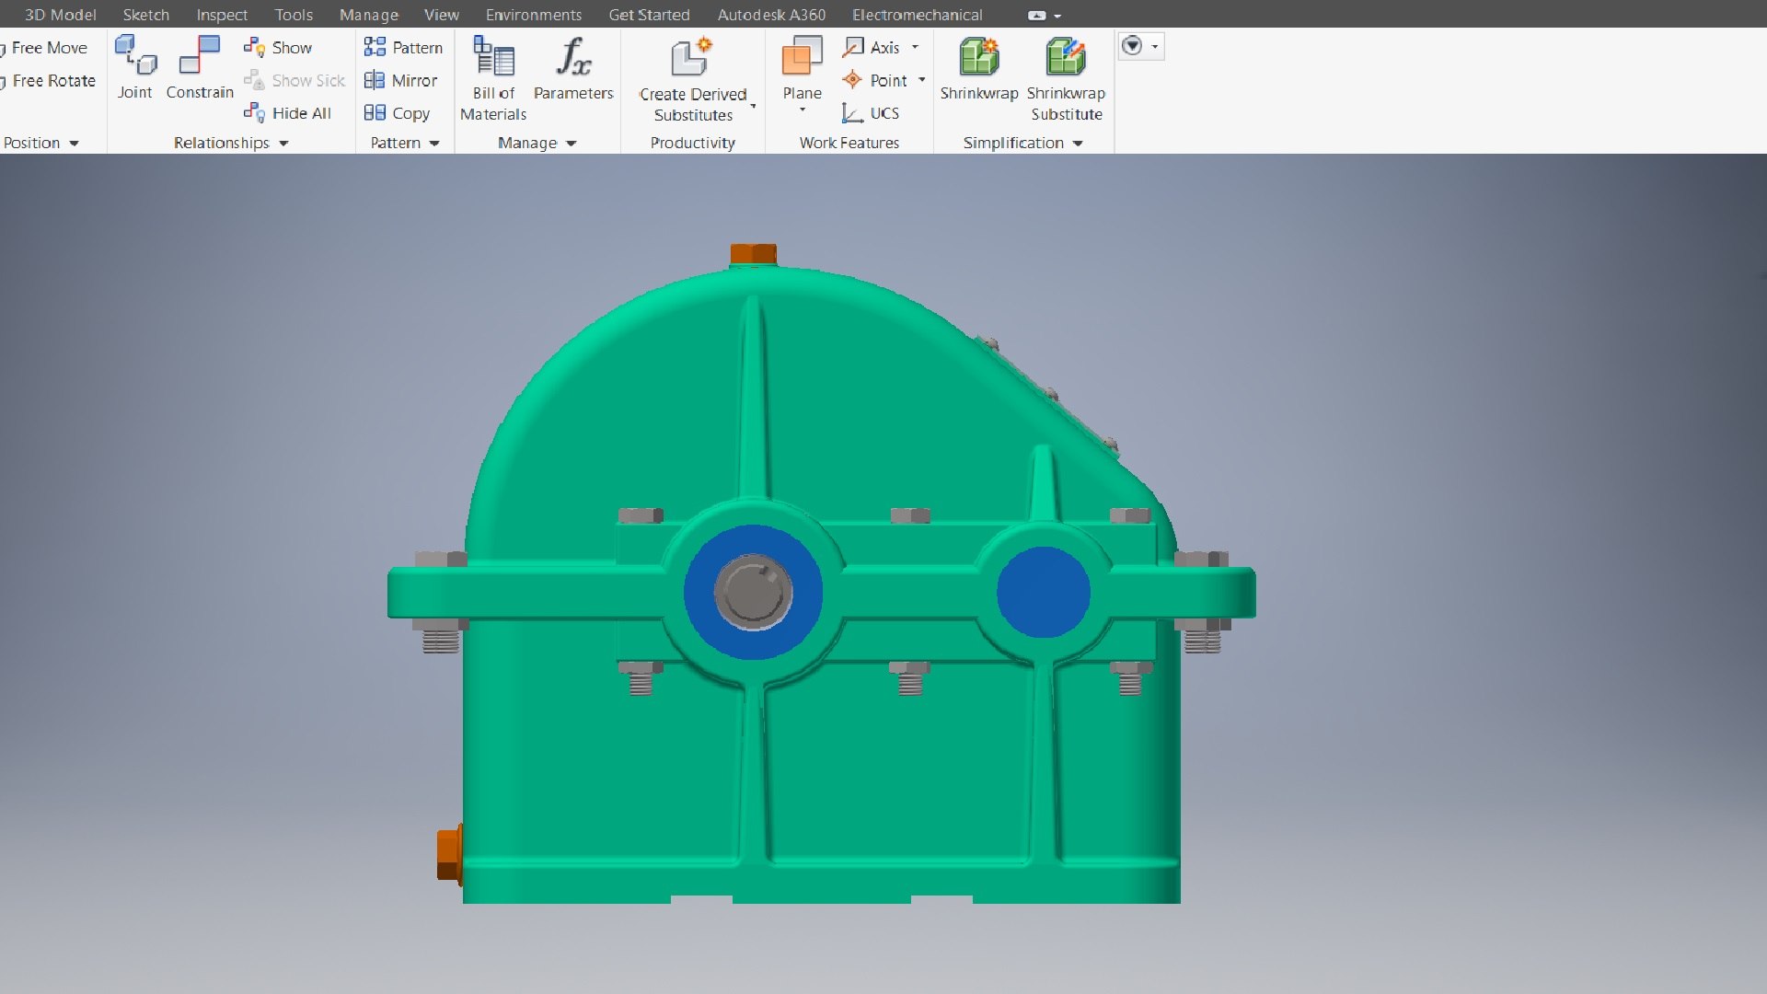Launch the Shrinkwrap tool
1767x994 pixels.
pyautogui.click(x=979, y=68)
